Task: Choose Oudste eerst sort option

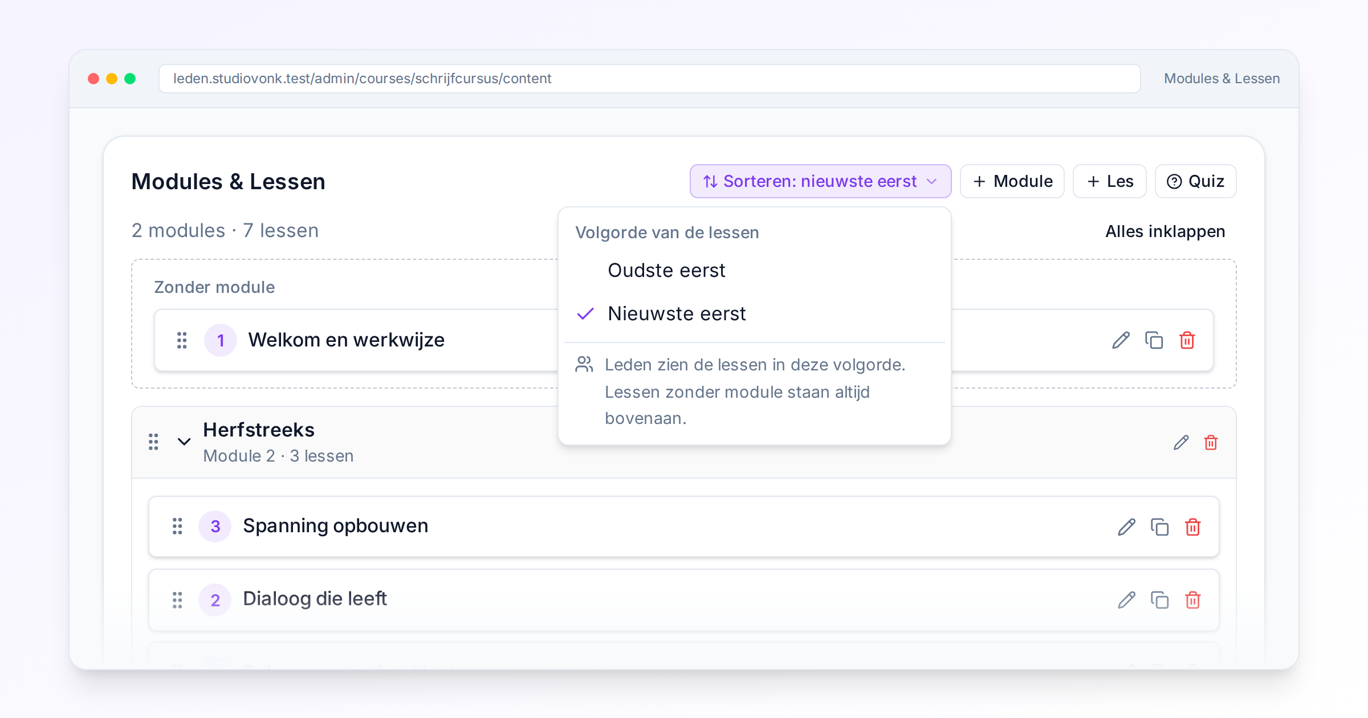Action: (x=754, y=270)
